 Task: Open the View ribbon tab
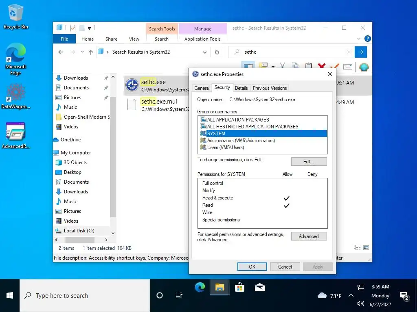134,39
